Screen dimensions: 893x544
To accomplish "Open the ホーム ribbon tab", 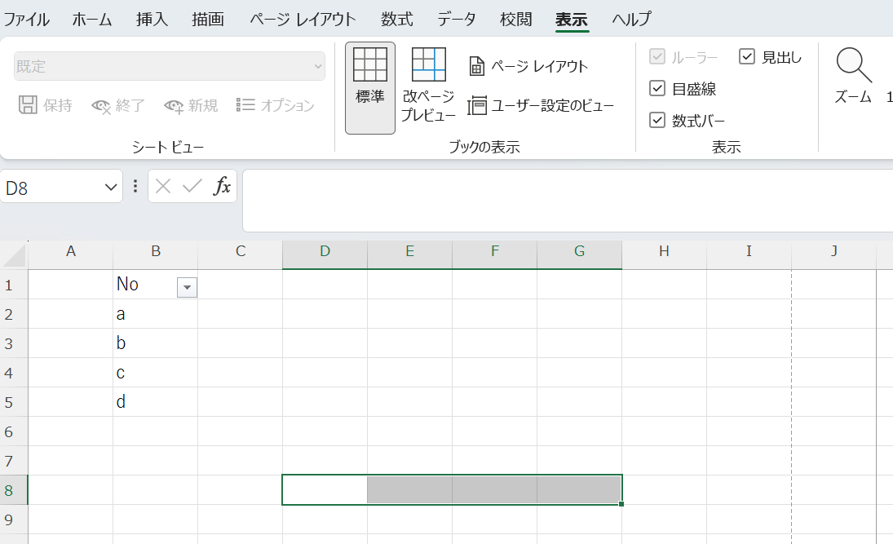I will (x=92, y=20).
